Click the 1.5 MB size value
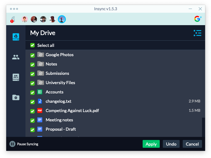 (x=195, y=111)
